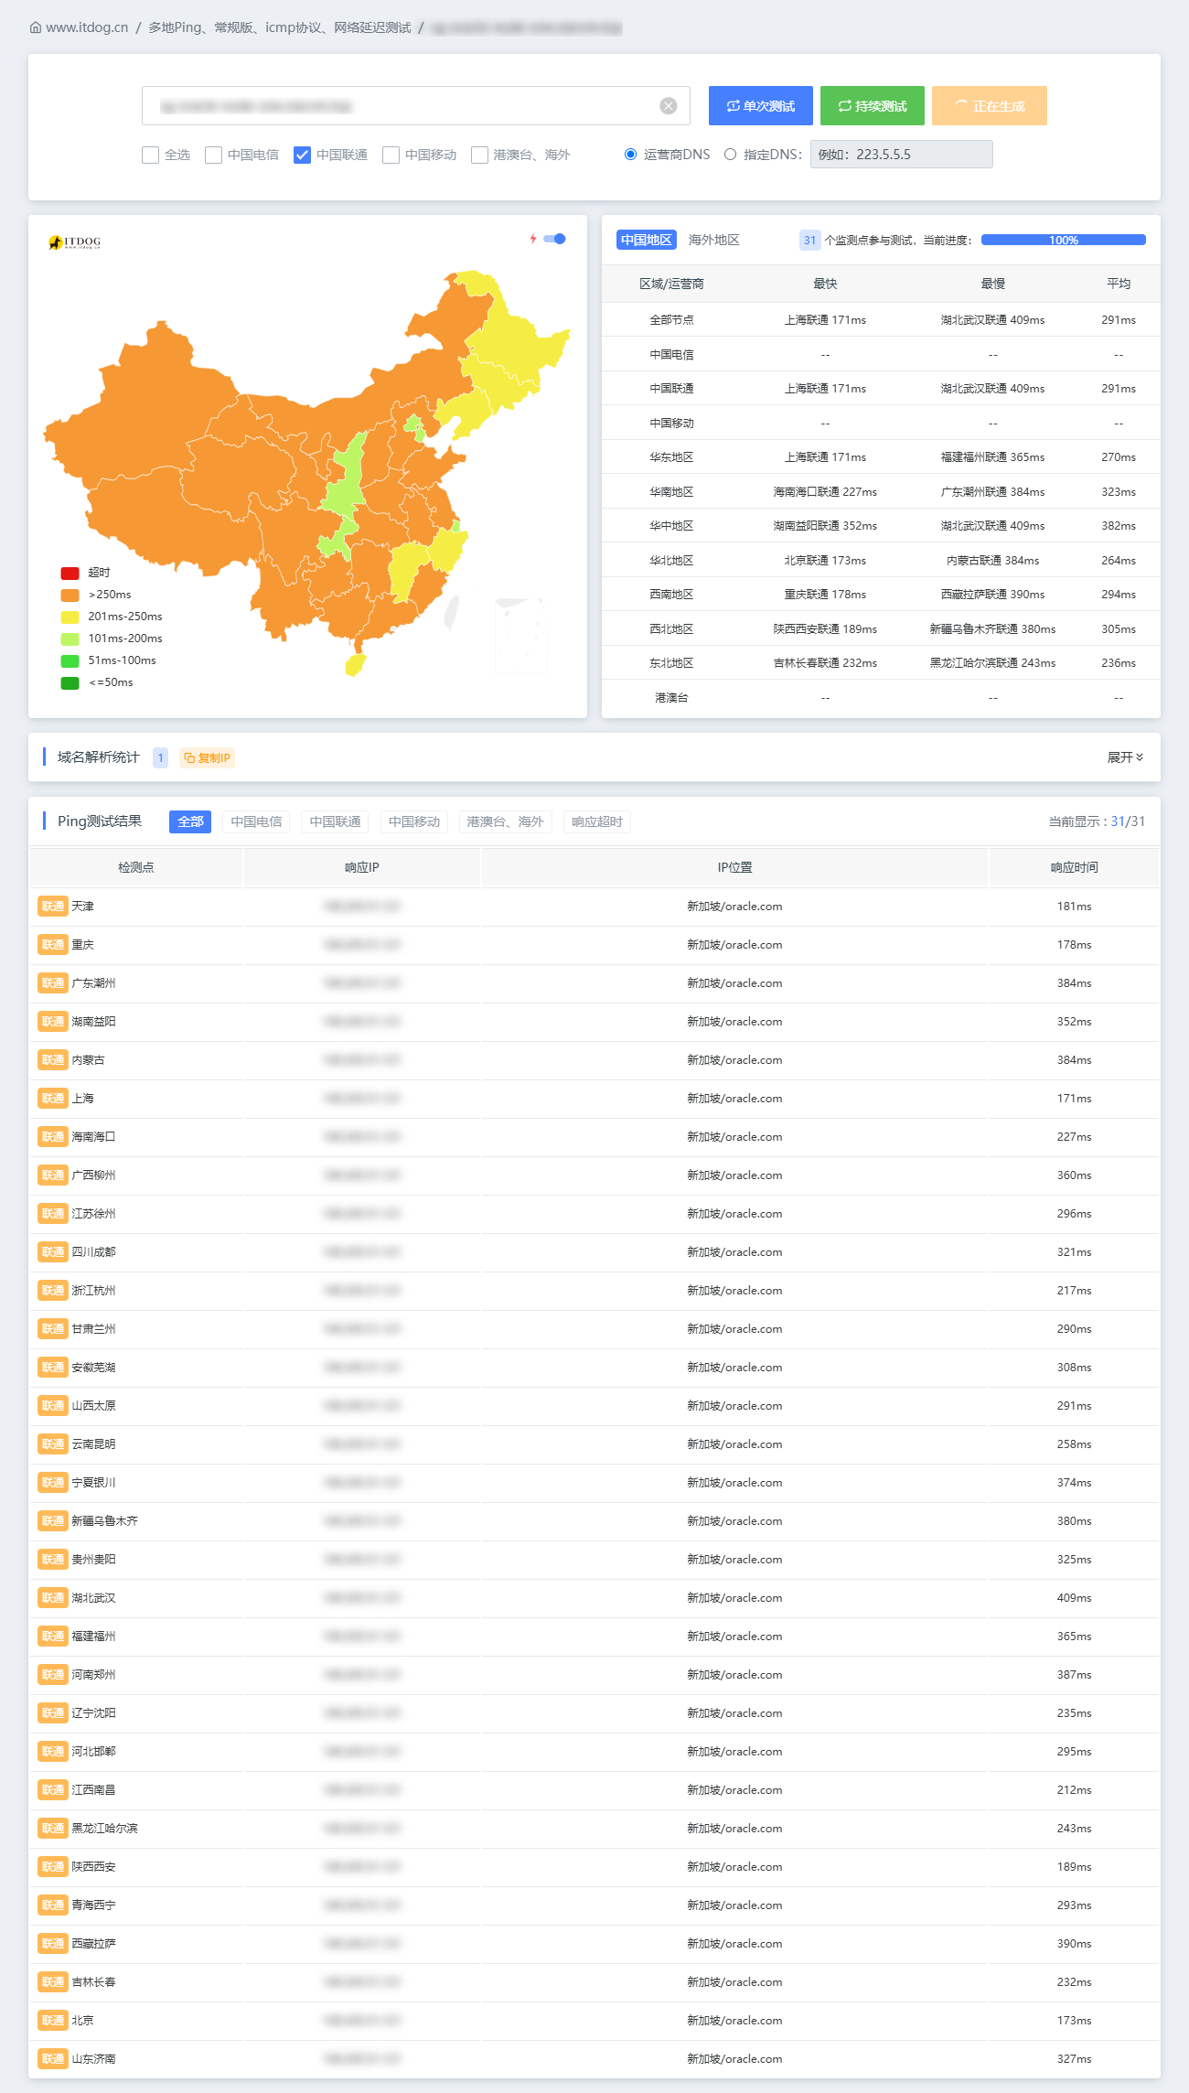This screenshot has width=1189, height=2093.
Task: Click 海南海口联通 227ms cell
Action: (825, 492)
